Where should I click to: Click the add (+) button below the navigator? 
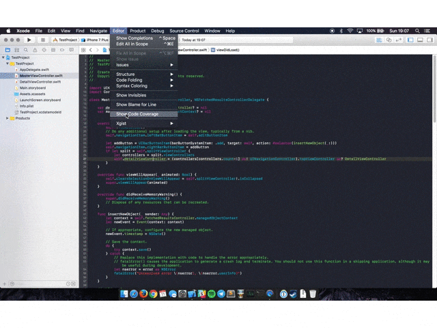point(5,284)
